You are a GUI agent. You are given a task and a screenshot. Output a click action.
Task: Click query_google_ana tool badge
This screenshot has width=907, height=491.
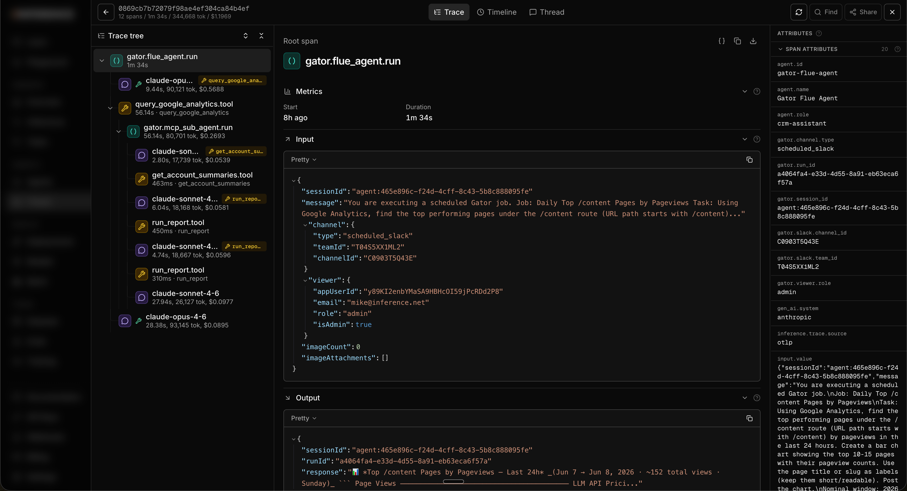(232, 80)
